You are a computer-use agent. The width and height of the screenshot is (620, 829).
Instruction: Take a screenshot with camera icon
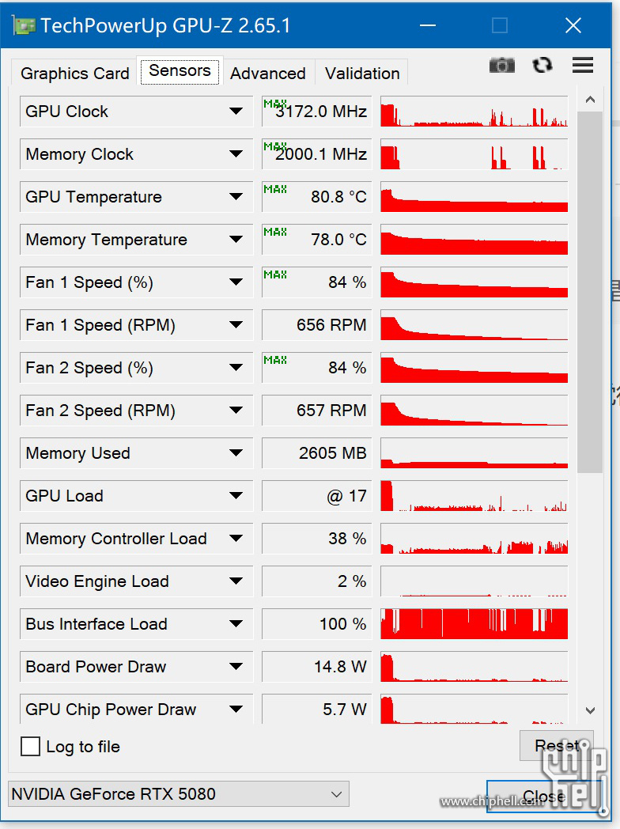[501, 65]
